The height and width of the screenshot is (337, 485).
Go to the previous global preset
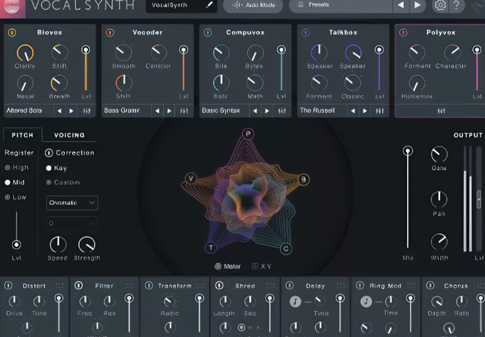tap(401, 5)
